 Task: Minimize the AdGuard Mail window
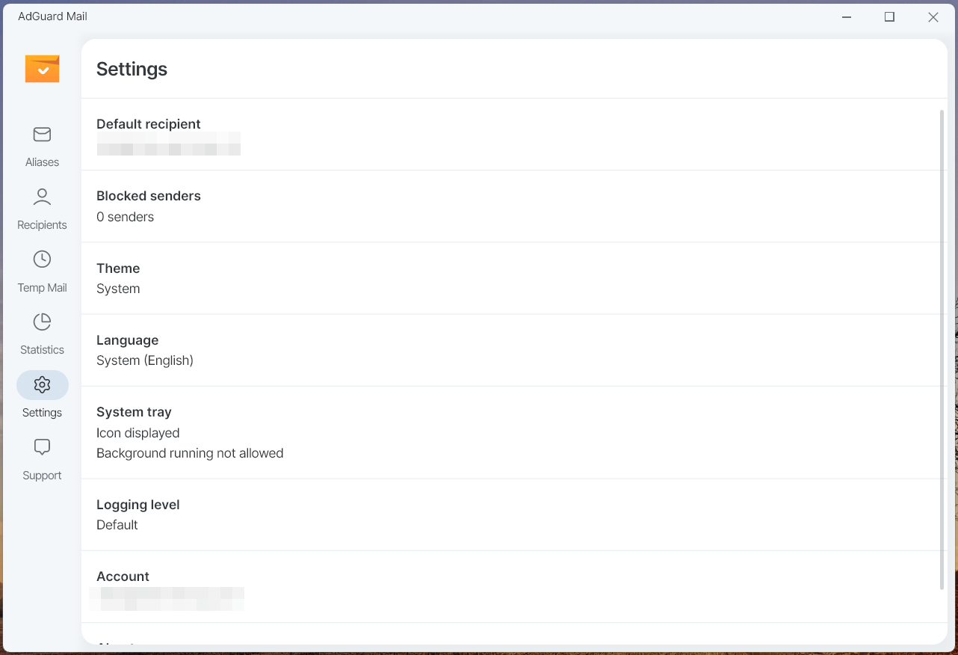[x=847, y=17]
